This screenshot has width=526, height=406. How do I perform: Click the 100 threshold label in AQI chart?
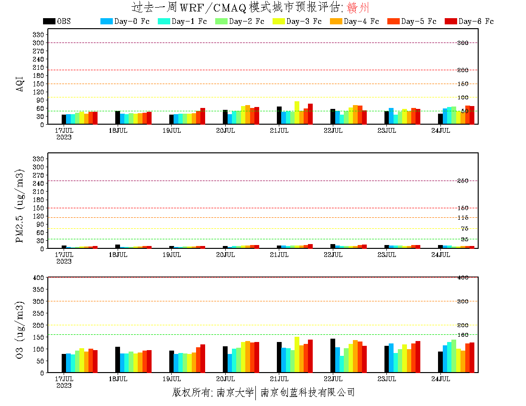point(463,97)
